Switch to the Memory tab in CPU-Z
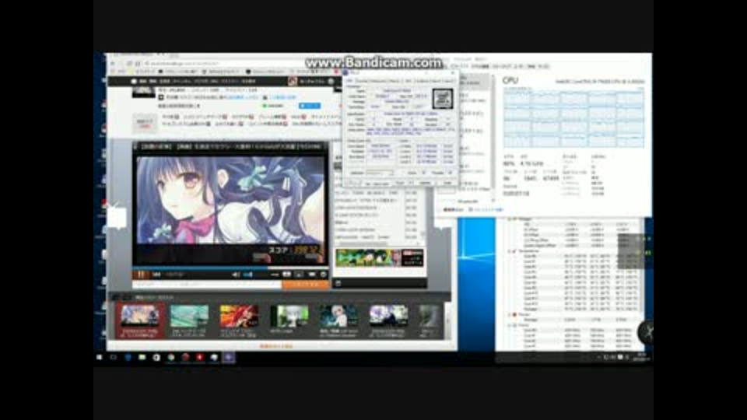The height and width of the screenshot is (420, 747). pyautogui.click(x=395, y=81)
